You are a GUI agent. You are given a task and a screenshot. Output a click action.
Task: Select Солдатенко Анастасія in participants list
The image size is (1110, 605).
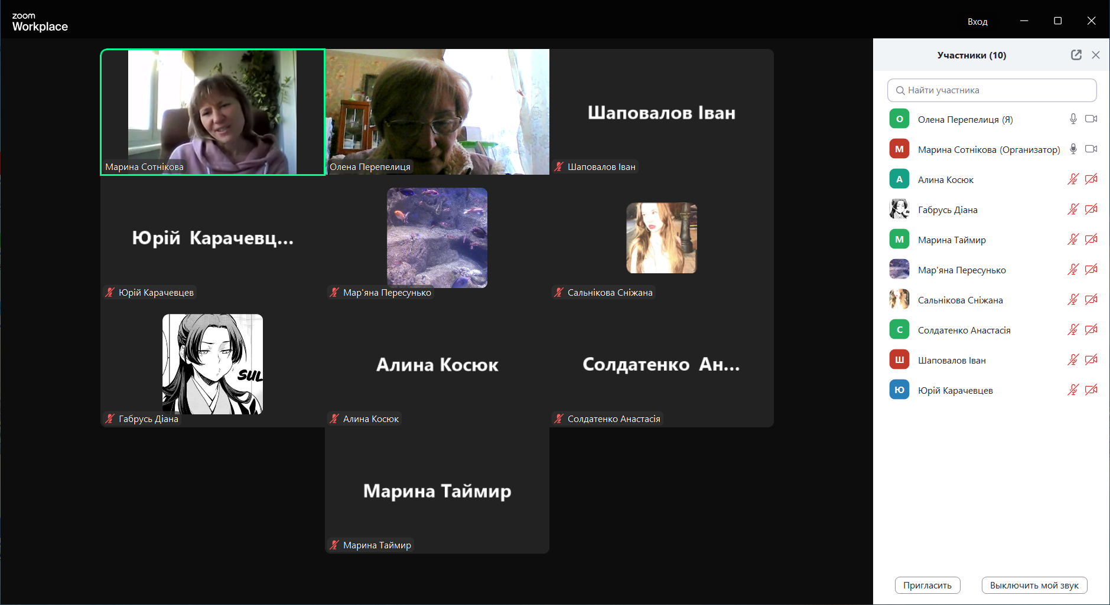coord(992,330)
